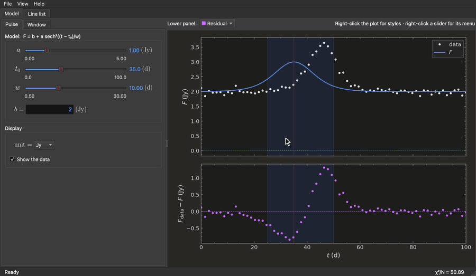476x276 pixels.
Task: Click the baseline b input field
Action: 50,109
